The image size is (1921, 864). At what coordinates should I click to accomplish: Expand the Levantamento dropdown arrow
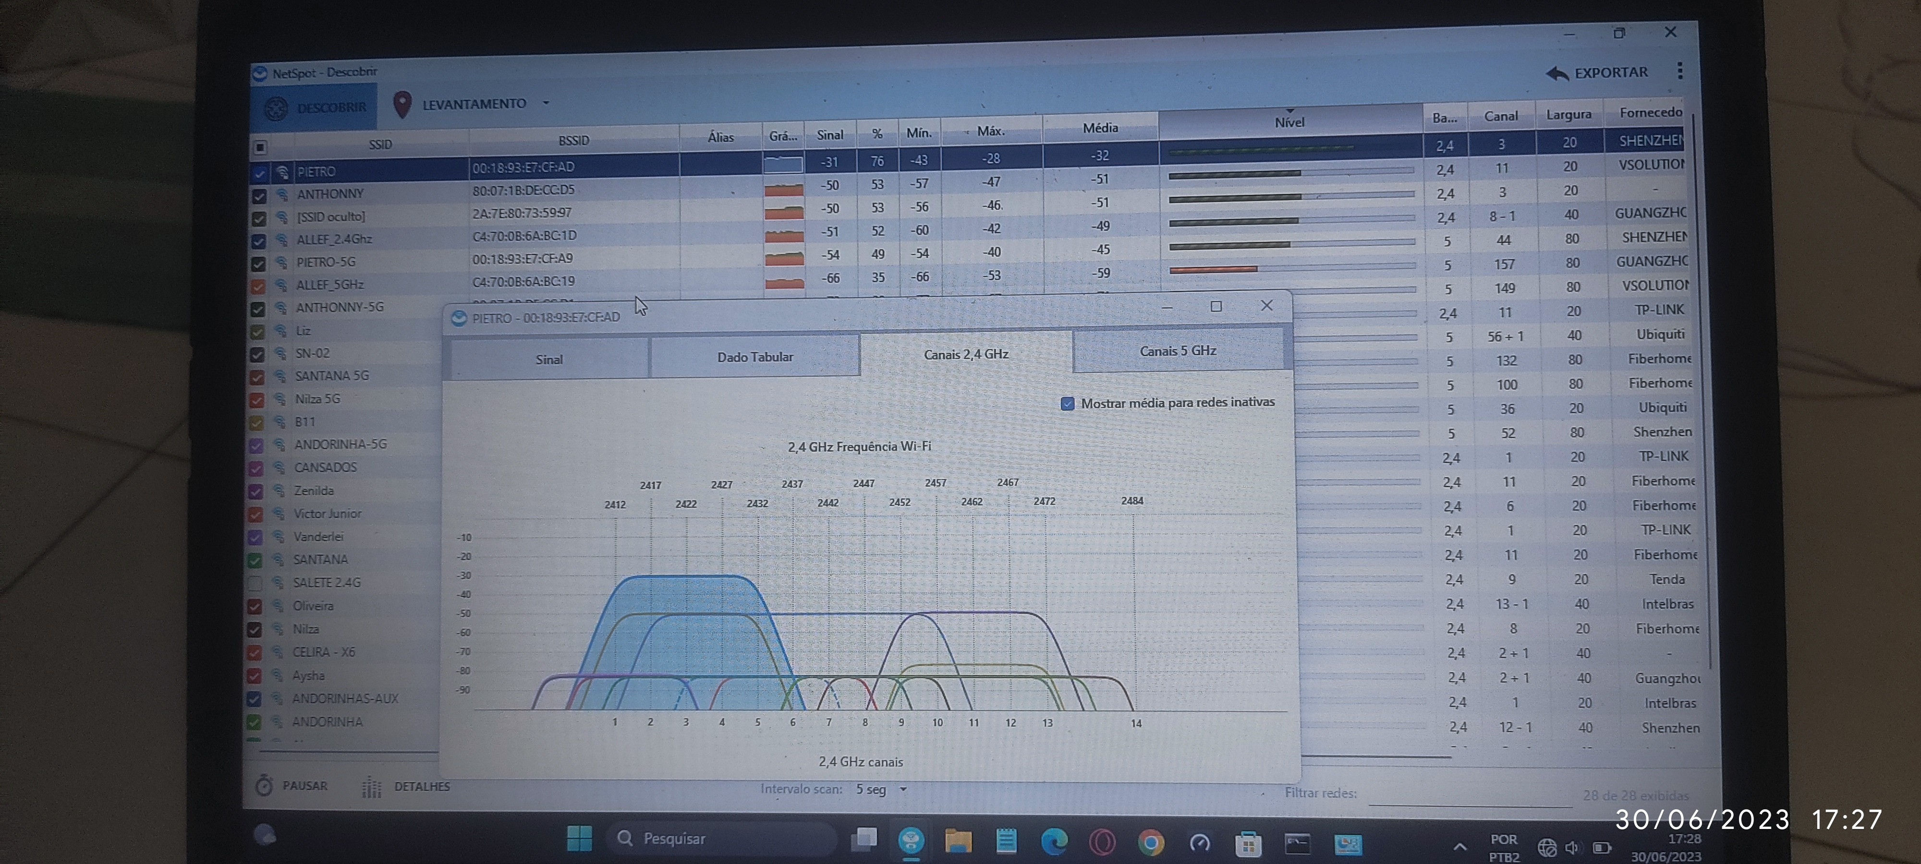(546, 103)
